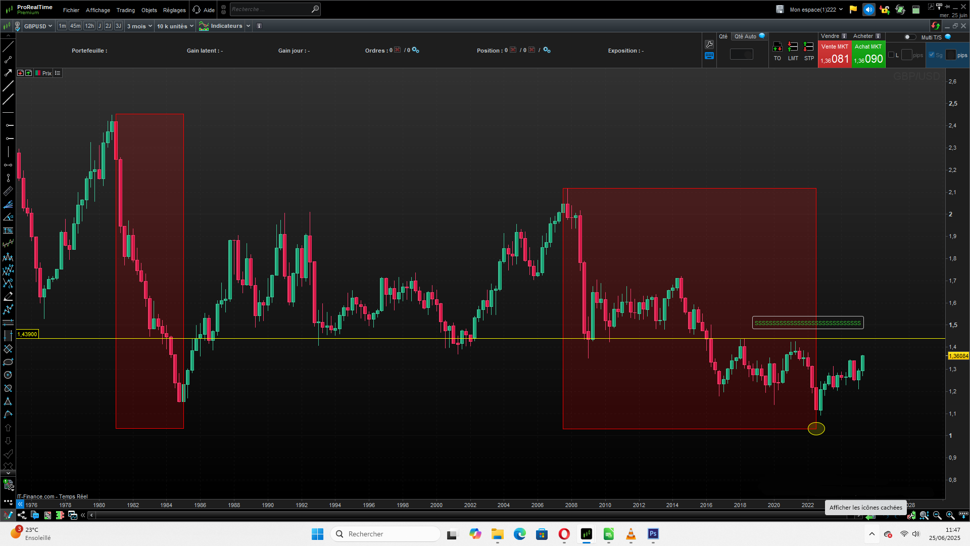Select the Fibonacci percent drawing tool
The image size is (970, 546).
8,231
